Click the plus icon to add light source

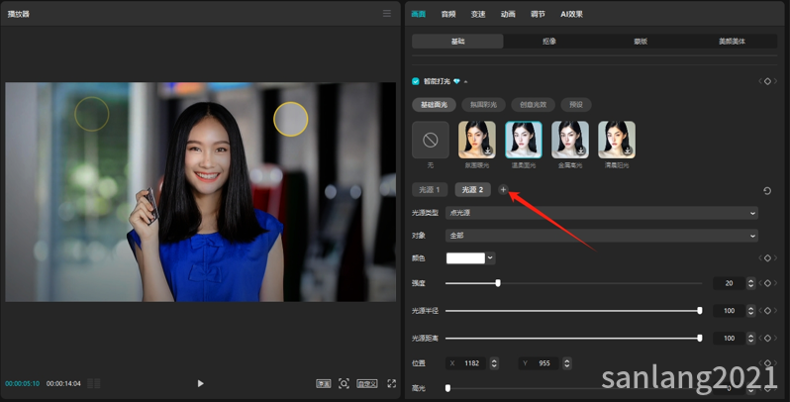coord(503,189)
